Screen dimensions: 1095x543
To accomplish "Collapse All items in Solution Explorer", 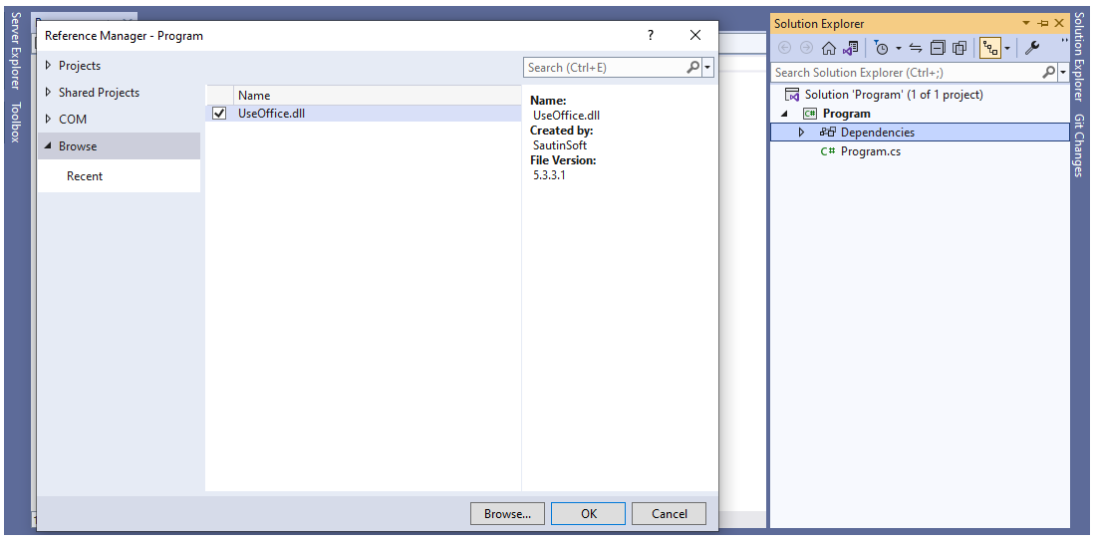I will [938, 48].
